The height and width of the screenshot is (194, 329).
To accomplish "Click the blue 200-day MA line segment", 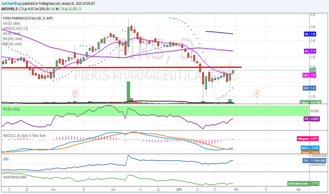I will [x=219, y=32].
